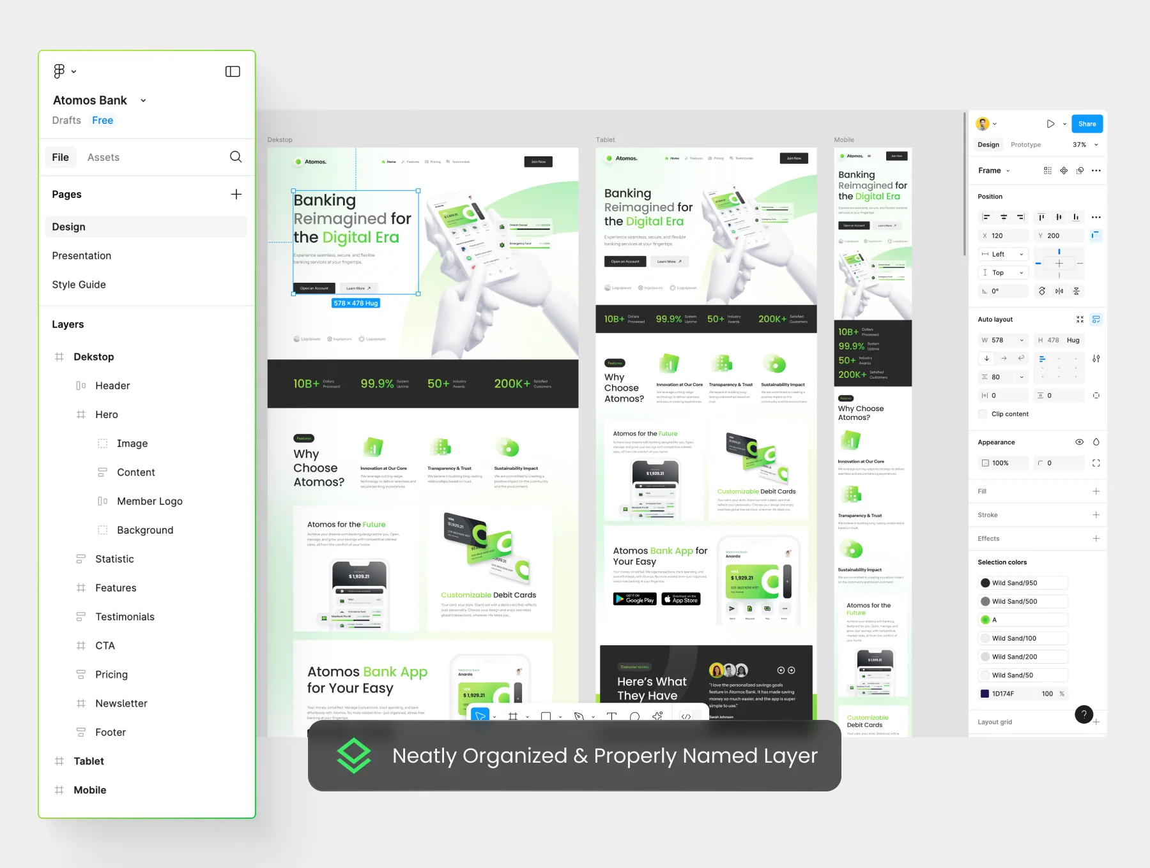This screenshot has width=1150, height=868.
Task: Open the gap 80 spacing dropdown
Action: tap(1021, 377)
